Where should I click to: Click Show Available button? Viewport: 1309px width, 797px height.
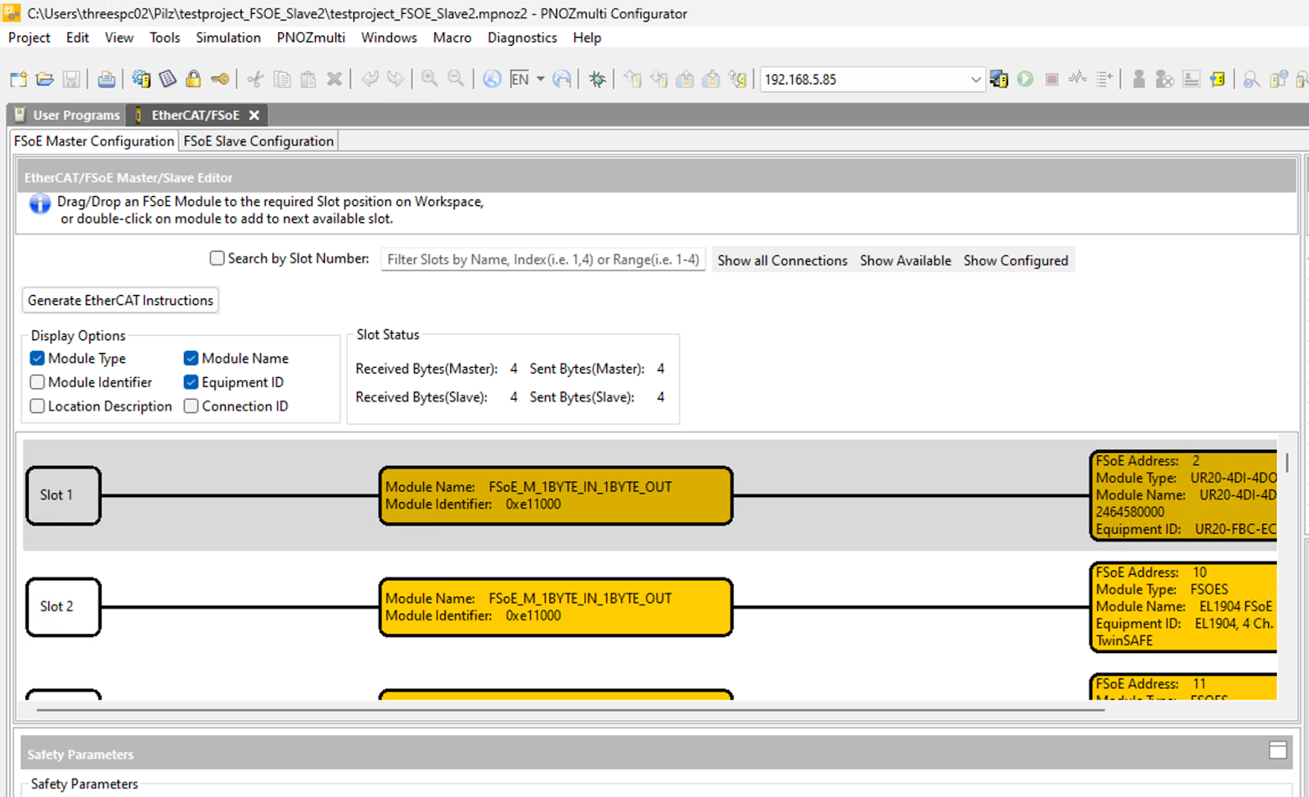[905, 260]
